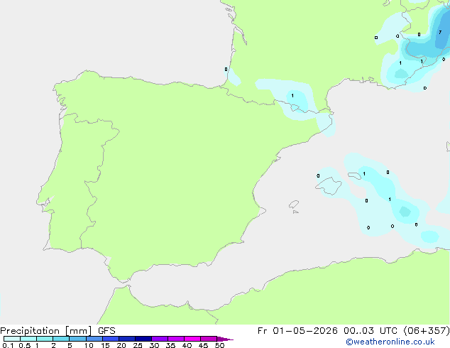
Task: Click the '40' legend tick label
Action: [x=187, y=345]
